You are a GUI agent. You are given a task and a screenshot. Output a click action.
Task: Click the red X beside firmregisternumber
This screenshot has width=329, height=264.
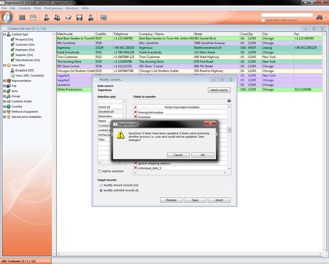click(135, 112)
